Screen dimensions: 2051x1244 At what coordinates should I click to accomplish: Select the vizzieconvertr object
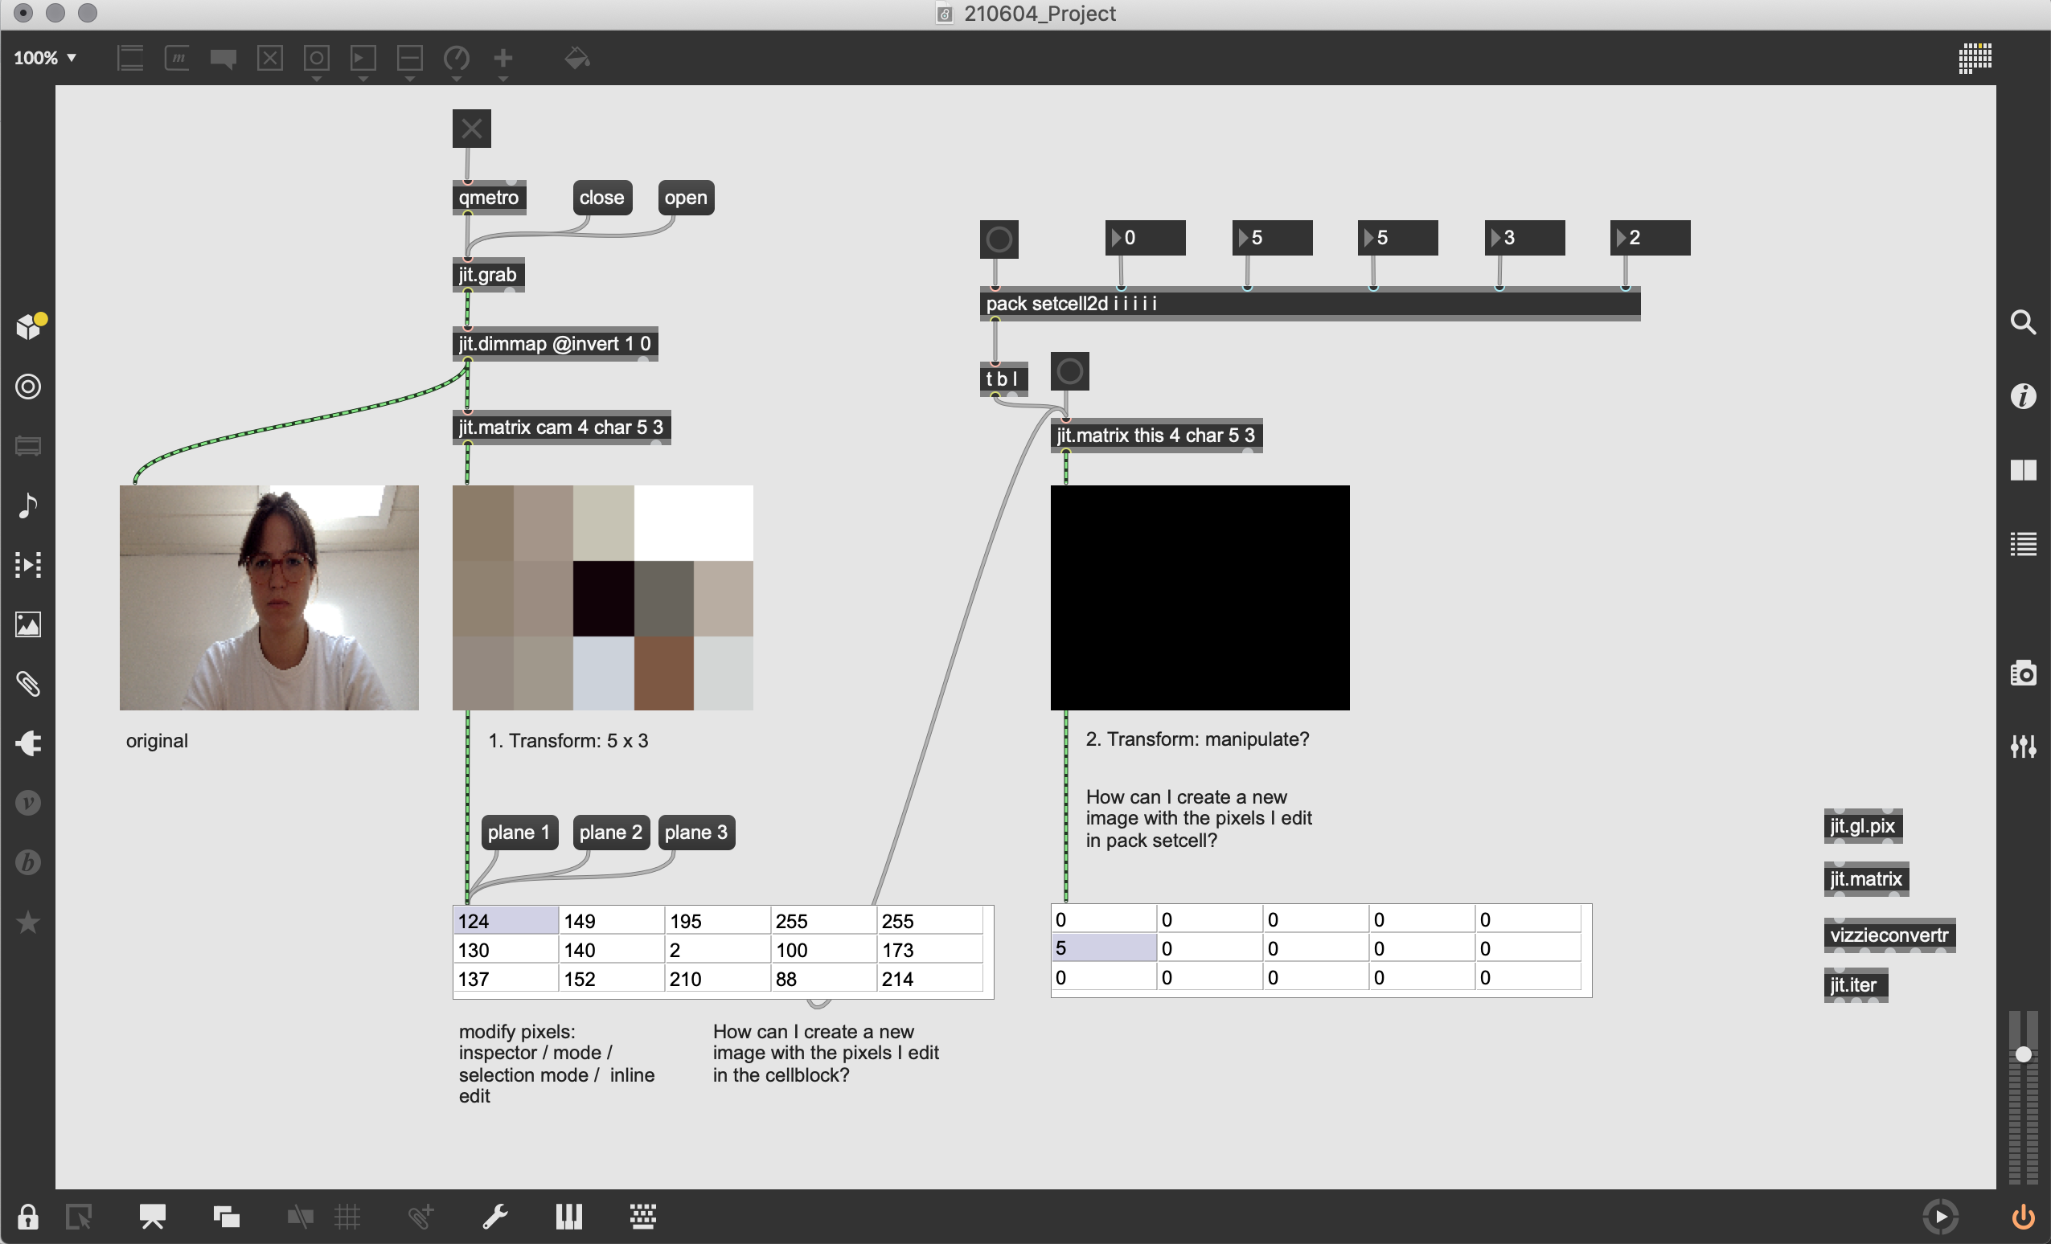coord(1889,935)
